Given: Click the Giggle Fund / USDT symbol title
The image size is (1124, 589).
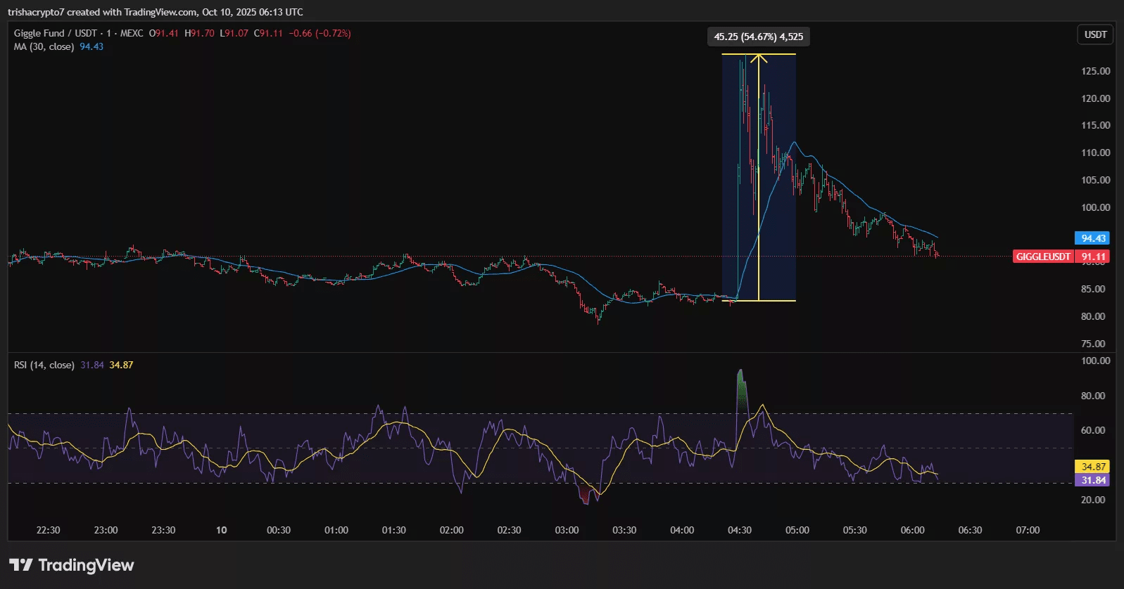Looking at the screenshot, I should 55,33.
